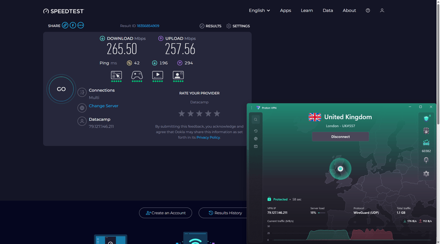Click the WireGuard (UDP) protocol value
Screen dimensions: 440x244
coord(366,213)
